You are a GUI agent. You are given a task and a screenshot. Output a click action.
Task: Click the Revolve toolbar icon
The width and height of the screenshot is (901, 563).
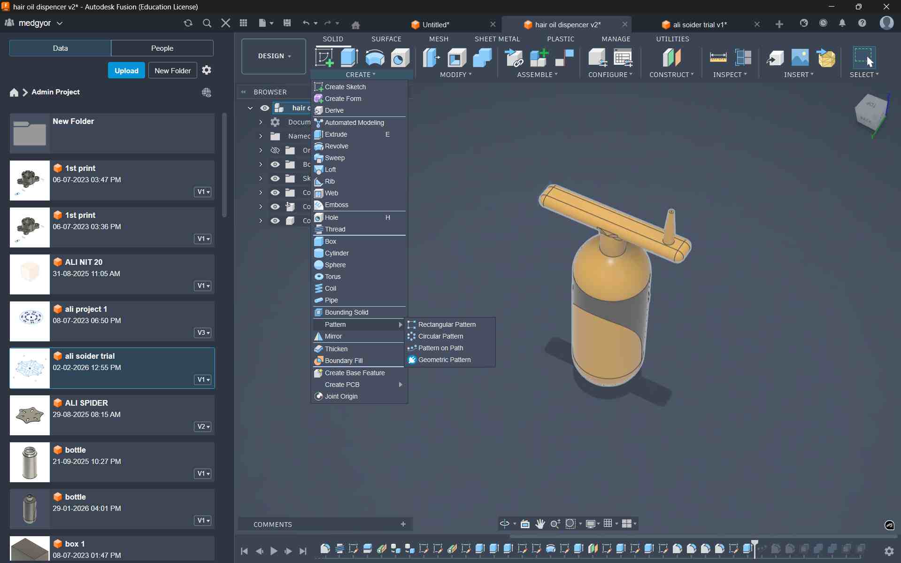tap(374, 58)
